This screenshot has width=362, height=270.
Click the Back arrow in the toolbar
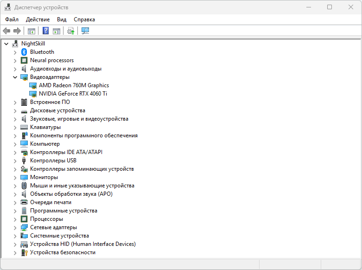[6, 31]
